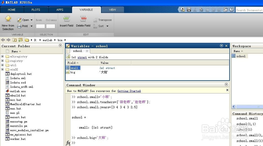Screen dimensions: 263x146
Task: Click the Open variable icon
Action: (19, 20)
